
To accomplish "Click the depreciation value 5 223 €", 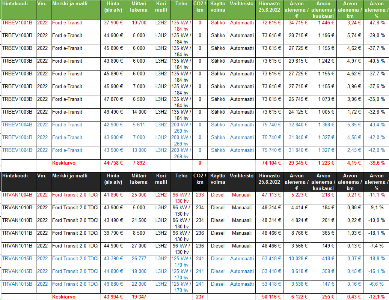I will coord(297,198).
